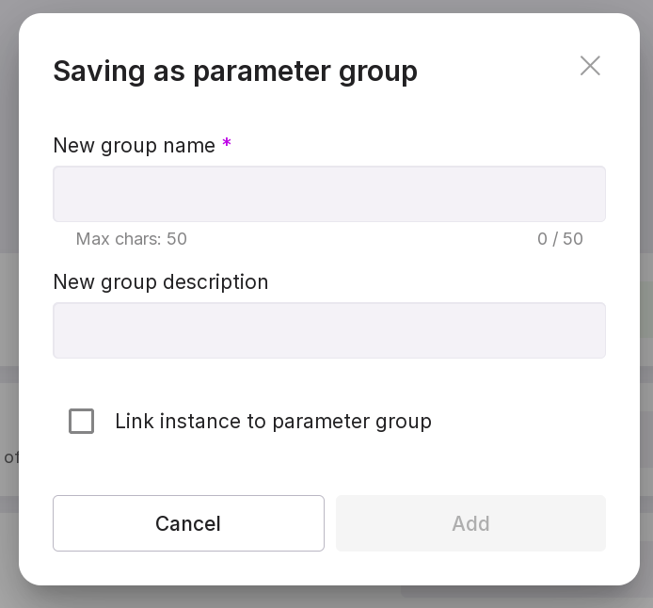Click the "New group name" label text
Viewport: 653px width, 608px height.
point(134,145)
